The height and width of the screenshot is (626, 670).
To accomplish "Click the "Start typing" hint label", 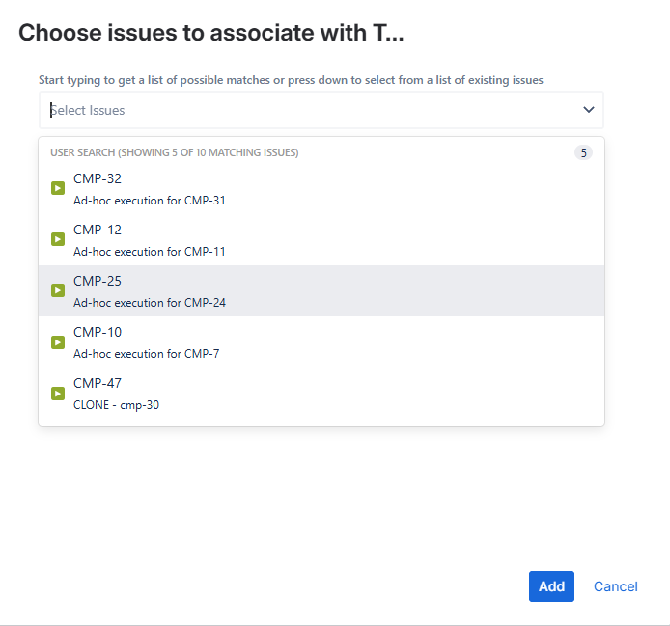I will [x=291, y=80].
